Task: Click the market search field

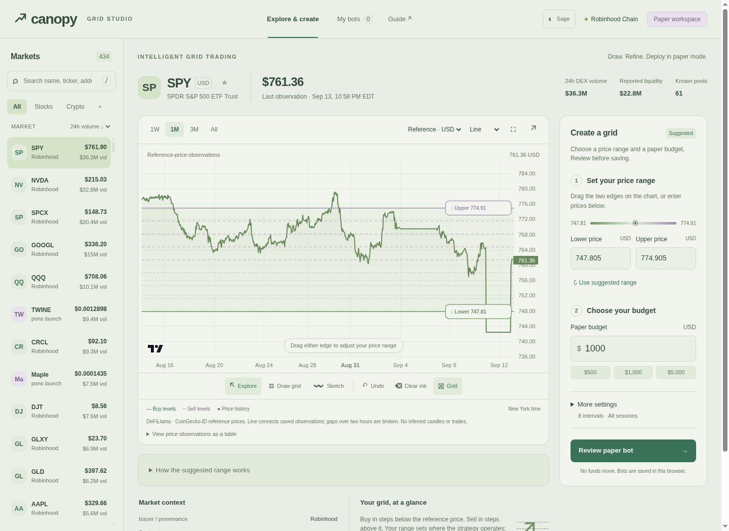Action: pos(61,81)
